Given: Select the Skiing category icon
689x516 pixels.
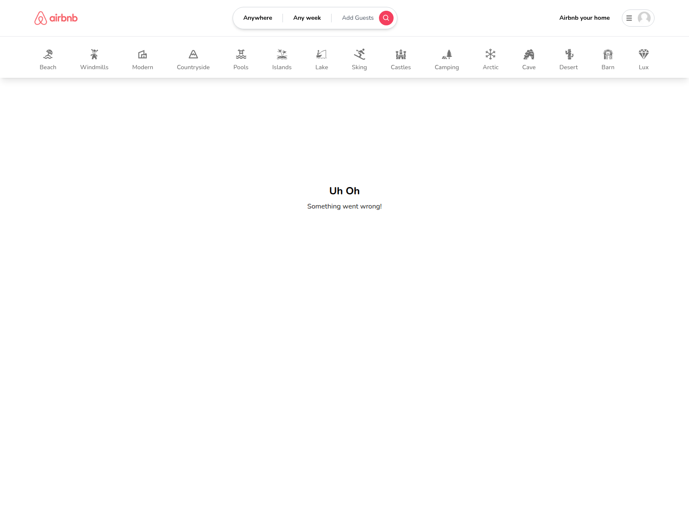Looking at the screenshot, I should pos(359,55).
